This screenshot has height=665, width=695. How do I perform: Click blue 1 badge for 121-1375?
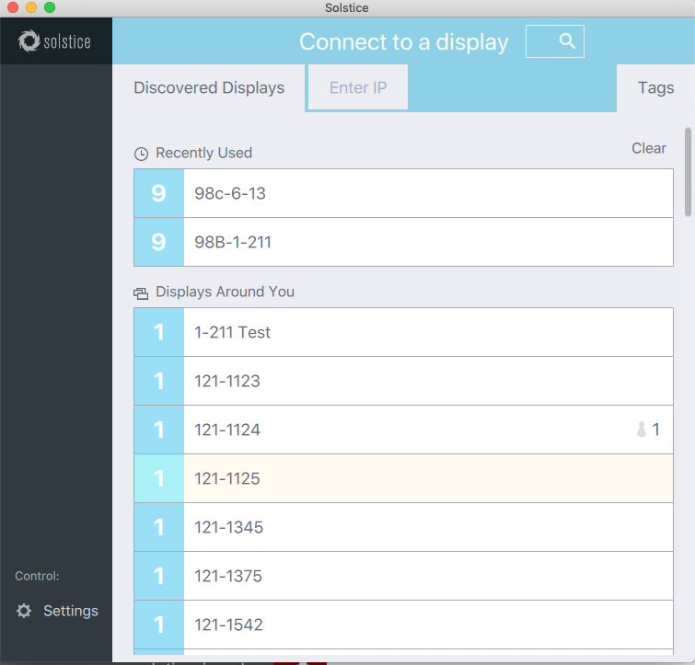[x=158, y=576]
